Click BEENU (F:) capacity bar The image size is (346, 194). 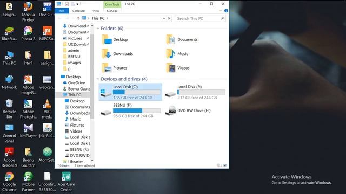point(137,110)
